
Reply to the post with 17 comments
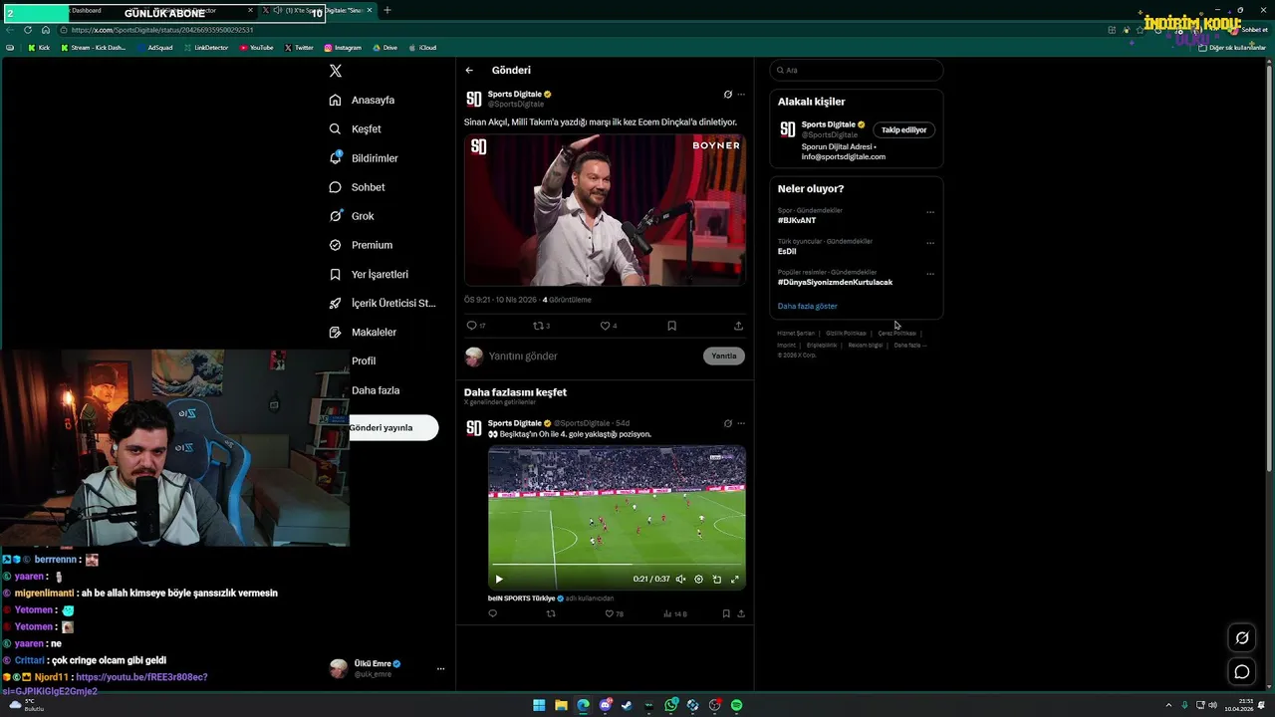tap(476, 326)
